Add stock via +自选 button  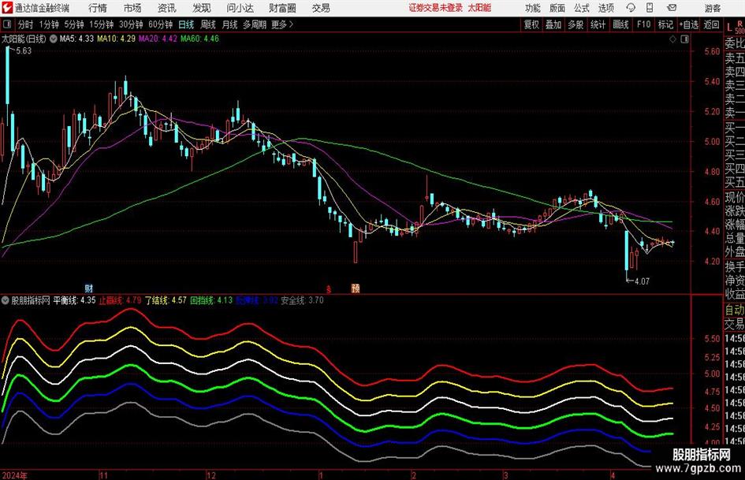point(689,24)
